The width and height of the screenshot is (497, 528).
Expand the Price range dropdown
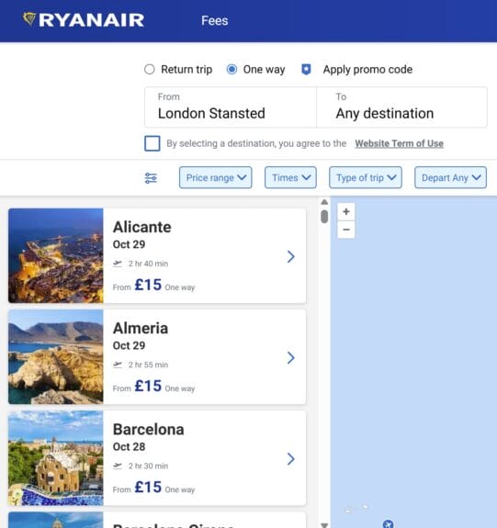216,177
